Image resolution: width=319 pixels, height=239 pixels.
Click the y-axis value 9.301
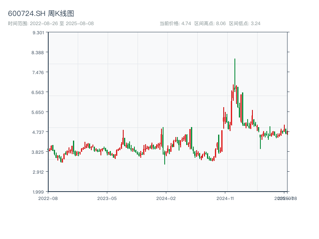(38, 33)
